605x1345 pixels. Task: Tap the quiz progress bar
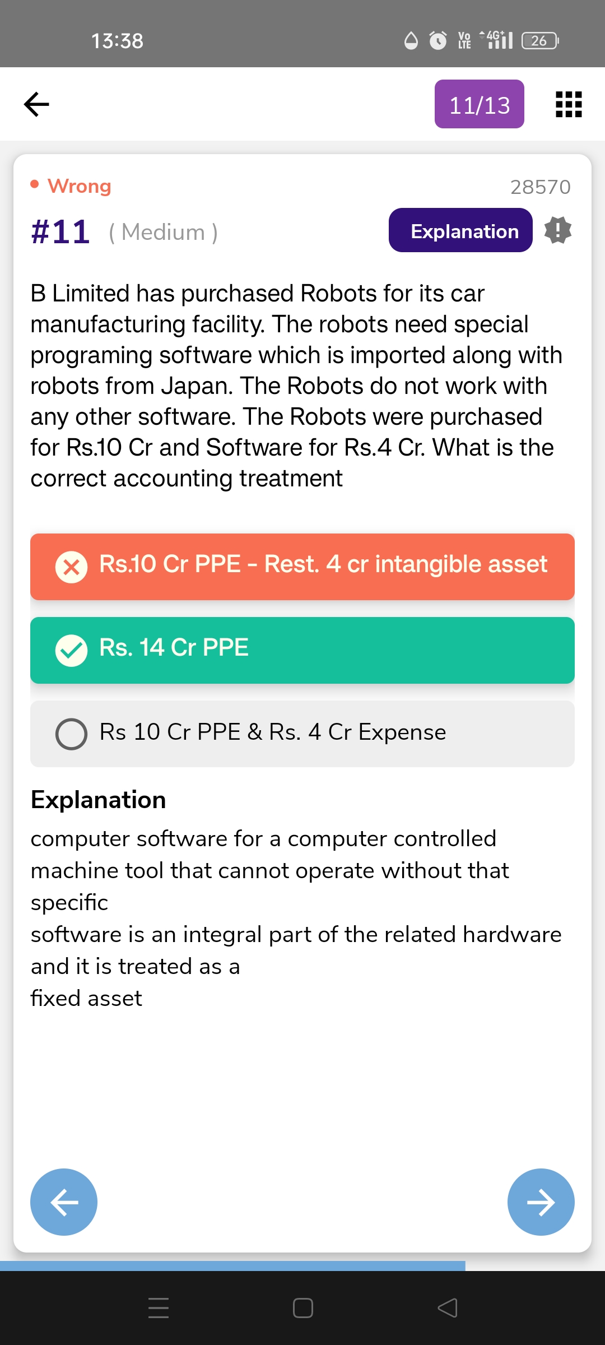tap(232, 1265)
